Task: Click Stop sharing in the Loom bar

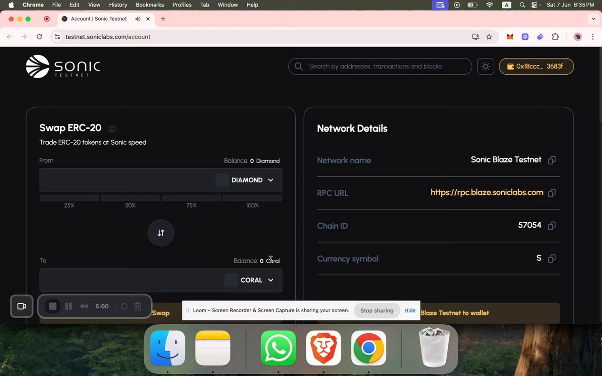Action: pos(377,311)
